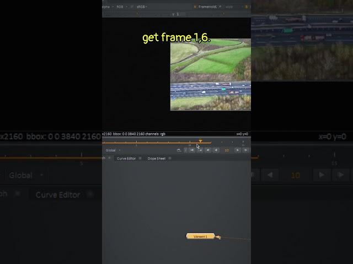
Task: Step back one frame
Action: tap(208, 150)
